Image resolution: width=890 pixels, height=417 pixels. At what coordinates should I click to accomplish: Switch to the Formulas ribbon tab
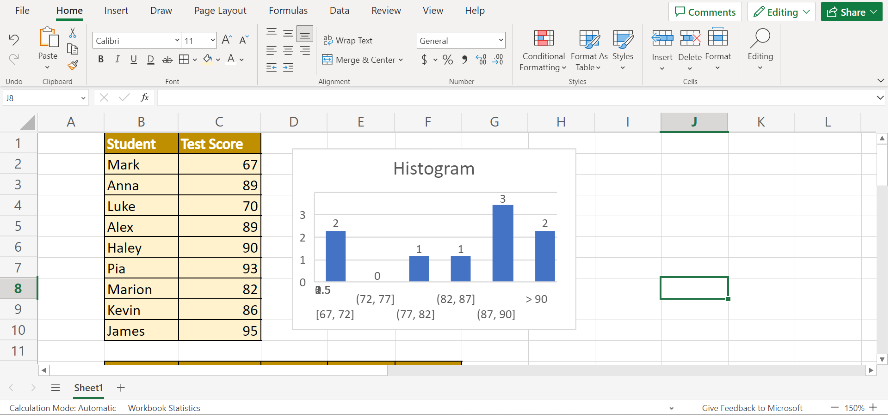288,11
